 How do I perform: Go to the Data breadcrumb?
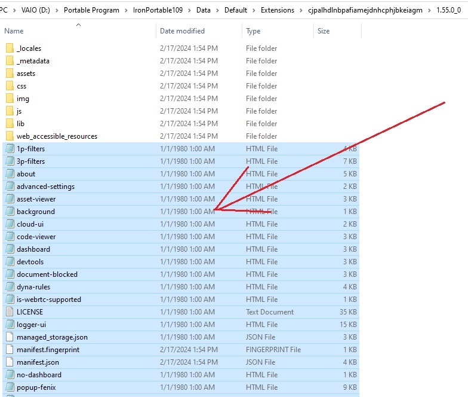pyautogui.click(x=203, y=10)
